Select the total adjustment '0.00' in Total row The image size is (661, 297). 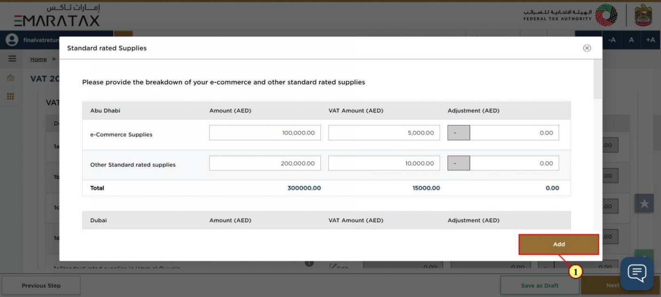[x=552, y=188]
